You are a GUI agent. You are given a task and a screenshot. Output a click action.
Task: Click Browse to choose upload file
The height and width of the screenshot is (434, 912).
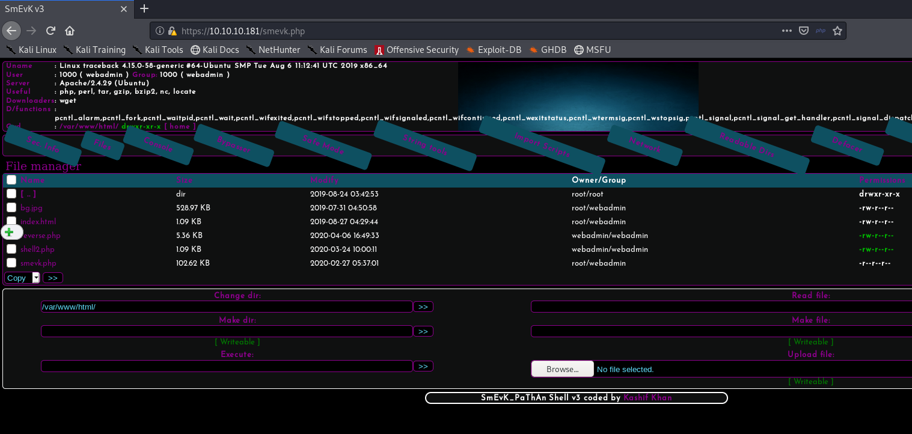[x=562, y=369]
